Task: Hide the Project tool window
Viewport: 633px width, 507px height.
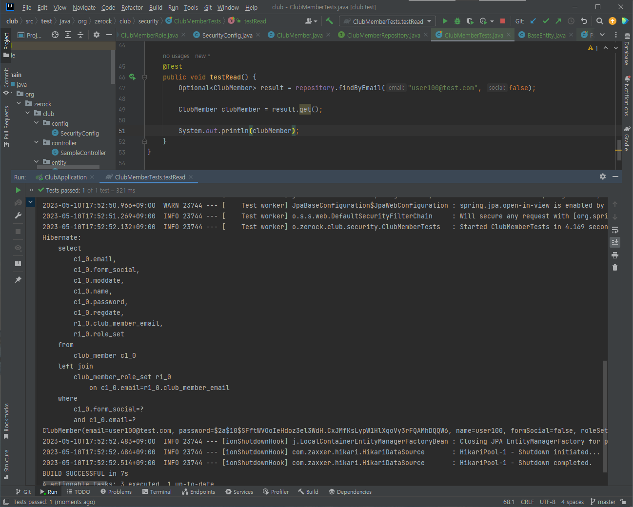Action: point(109,35)
